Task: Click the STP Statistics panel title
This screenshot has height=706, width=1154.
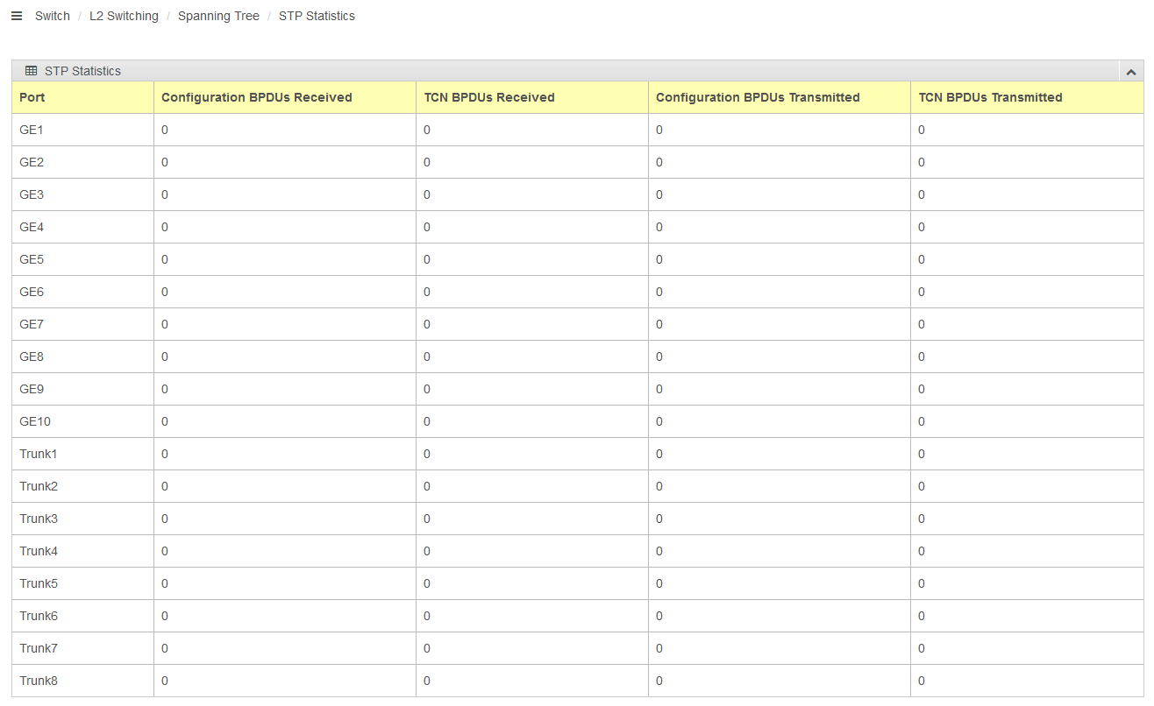Action: 82,71
